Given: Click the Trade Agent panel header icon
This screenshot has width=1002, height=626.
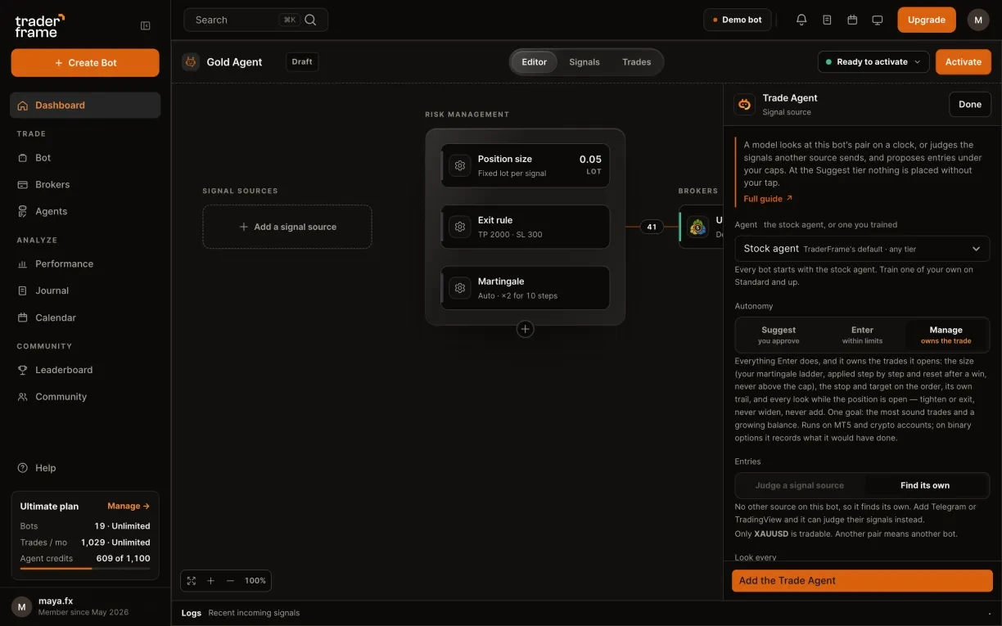Looking at the screenshot, I should (x=744, y=104).
